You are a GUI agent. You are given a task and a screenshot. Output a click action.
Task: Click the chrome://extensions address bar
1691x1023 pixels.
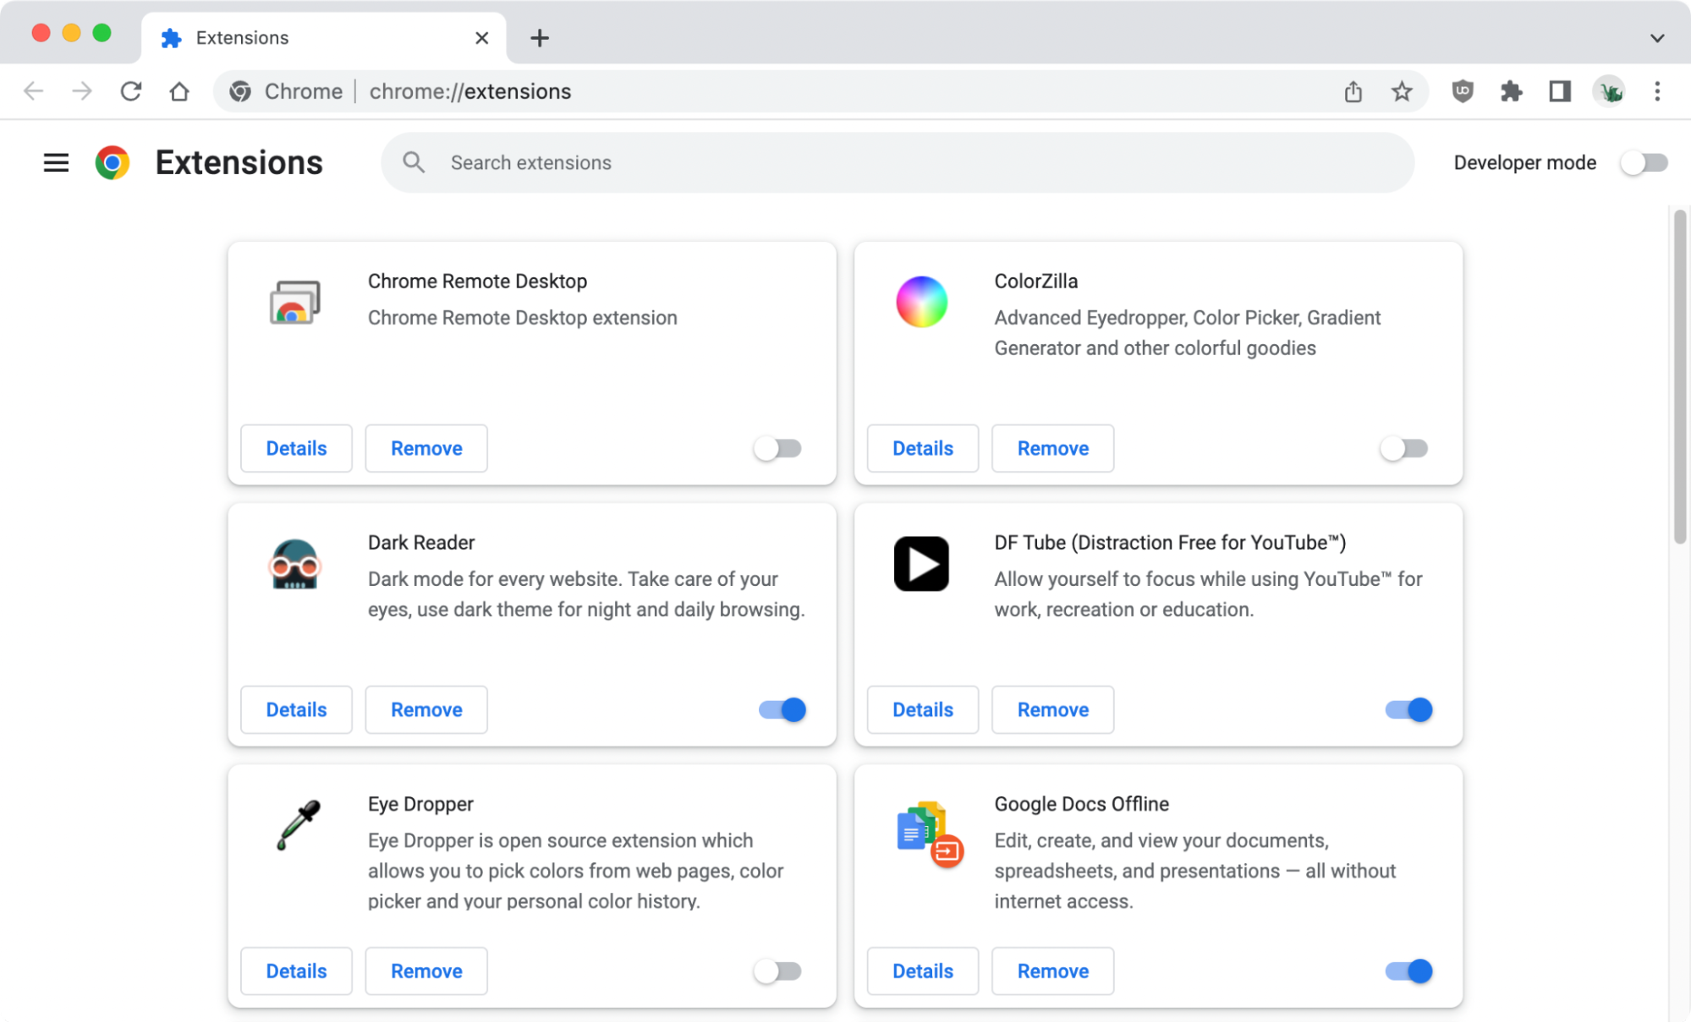coord(821,91)
